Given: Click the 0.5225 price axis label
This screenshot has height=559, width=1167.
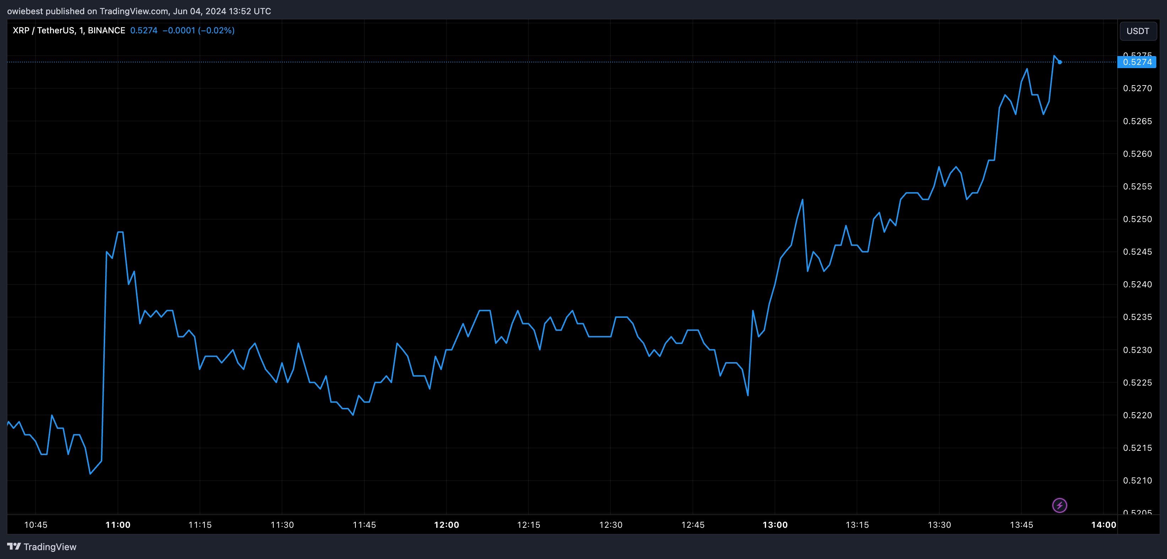Looking at the screenshot, I should (1137, 382).
